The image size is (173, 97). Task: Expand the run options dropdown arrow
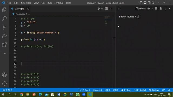tap(102, 9)
